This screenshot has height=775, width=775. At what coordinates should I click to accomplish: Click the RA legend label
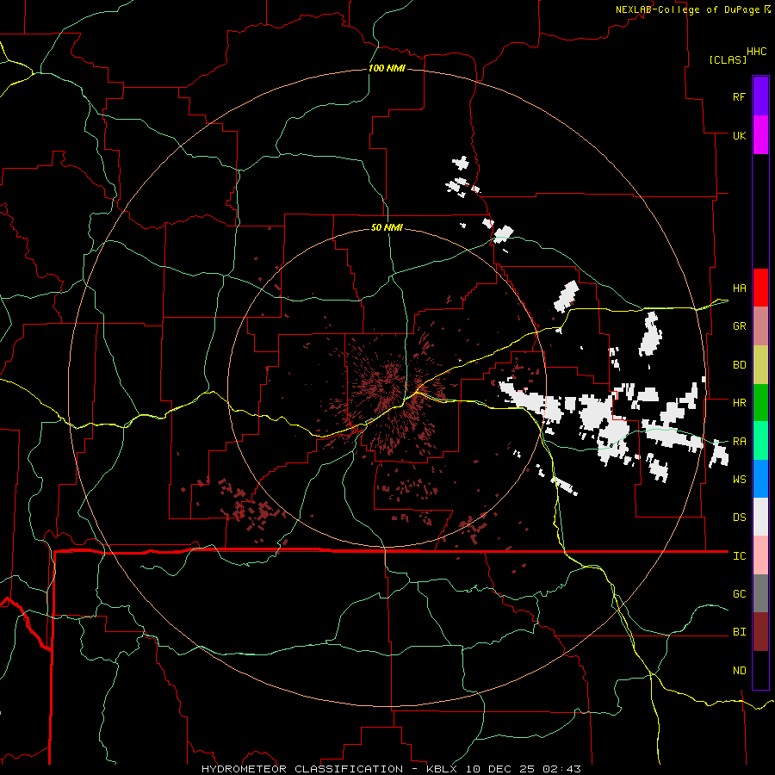click(x=739, y=442)
